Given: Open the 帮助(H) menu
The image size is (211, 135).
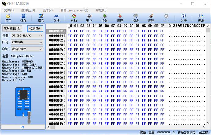Looking at the screenshot, I should pyautogui.click(x=101, y=10).
